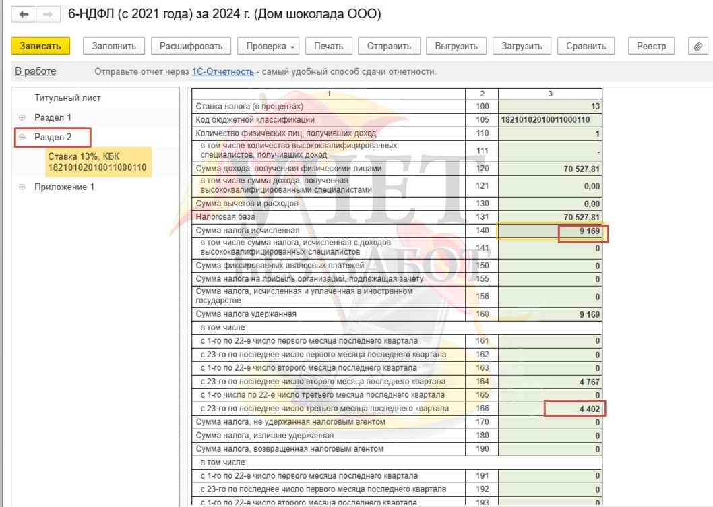
Task: Click the Расшифровать button
Action: point(191,46)
